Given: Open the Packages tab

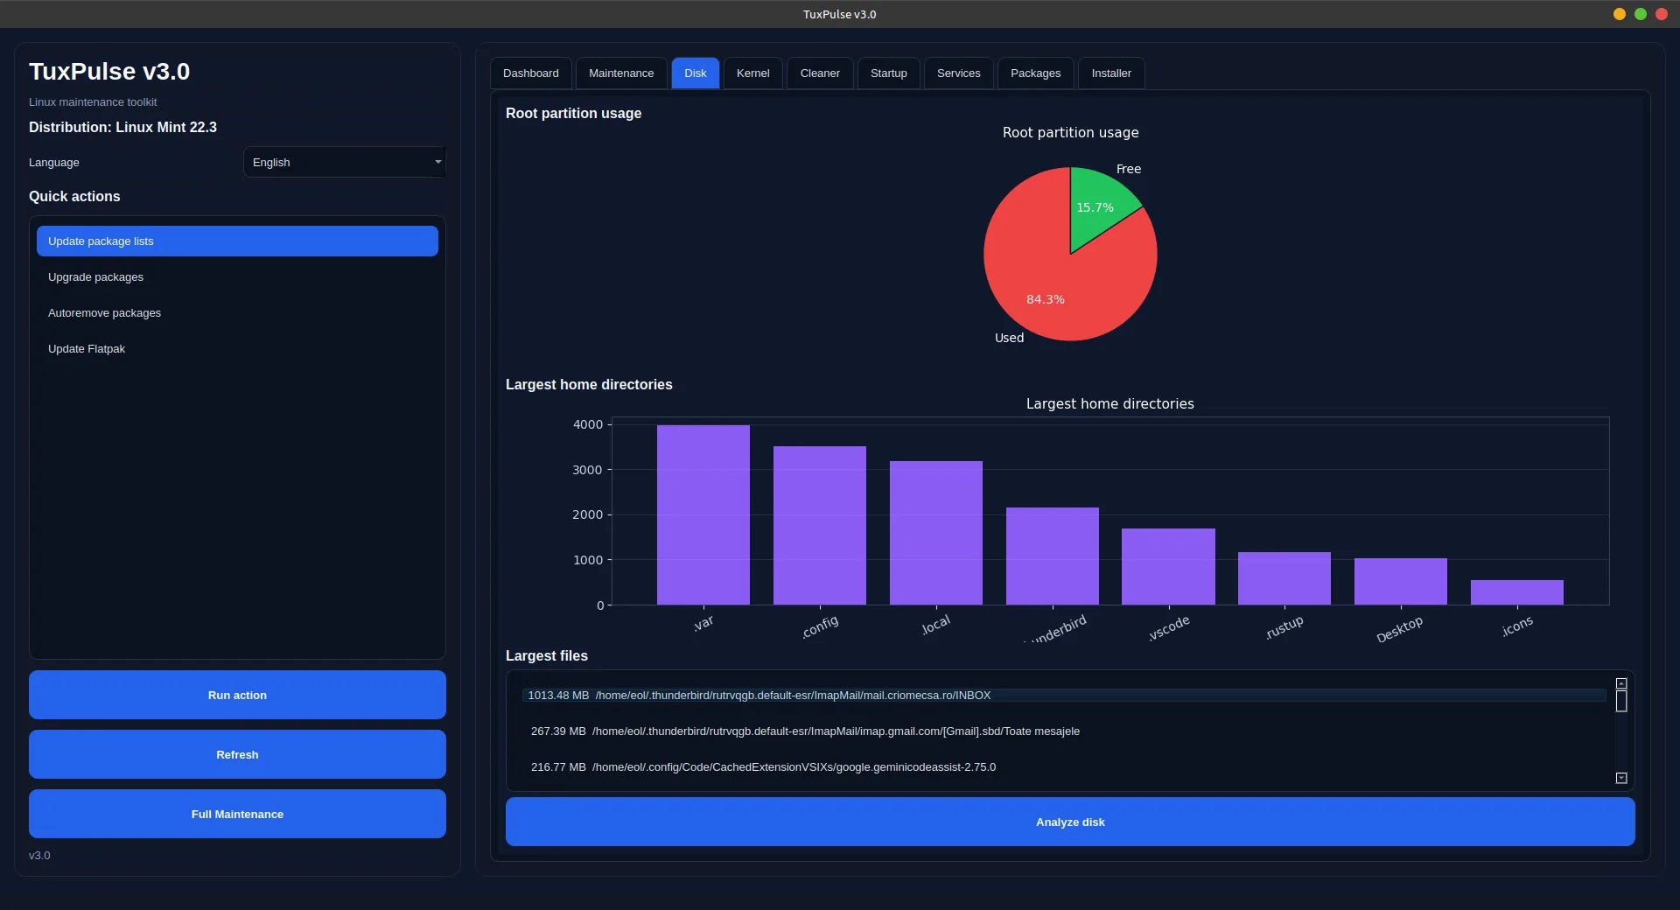Looking at the screenshot, I should [x=1035, y=73].
